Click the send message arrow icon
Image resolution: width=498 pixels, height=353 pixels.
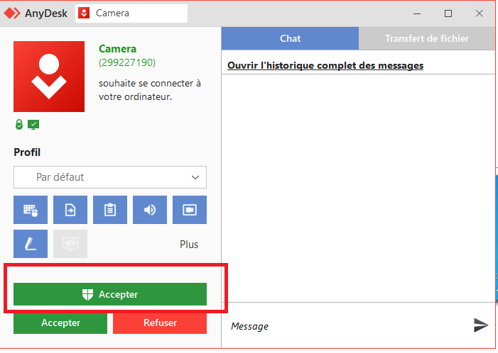click(x=481, y=325)
